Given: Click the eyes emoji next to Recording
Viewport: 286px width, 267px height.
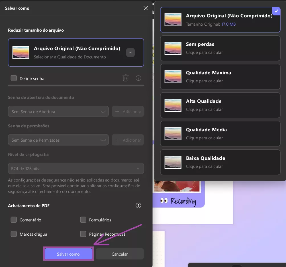Looking at the screenshot, I should tap(164, 201).
